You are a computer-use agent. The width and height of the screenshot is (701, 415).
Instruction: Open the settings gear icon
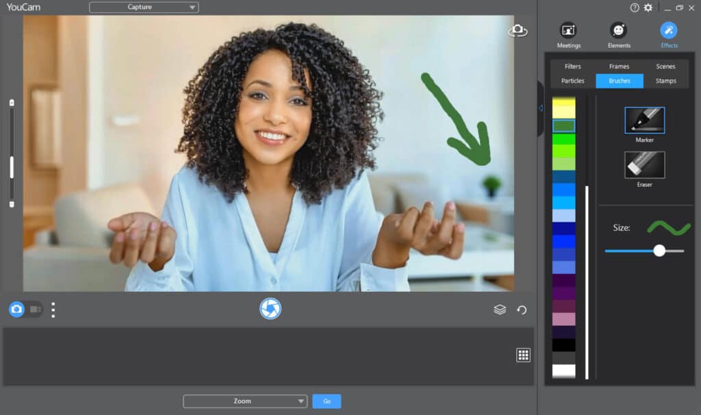point(648,8)
